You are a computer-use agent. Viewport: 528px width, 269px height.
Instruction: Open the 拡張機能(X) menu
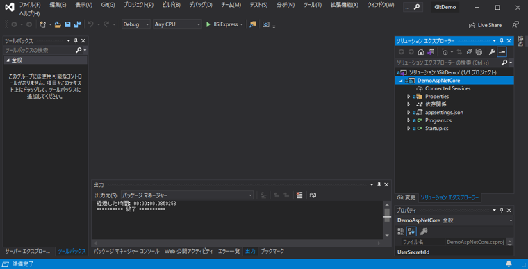345,5
